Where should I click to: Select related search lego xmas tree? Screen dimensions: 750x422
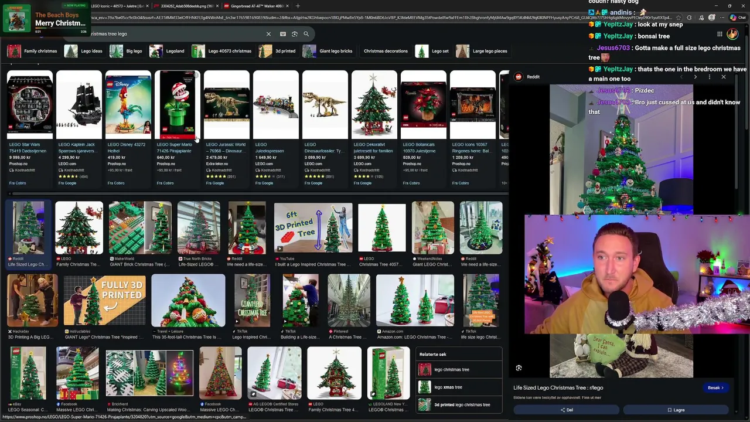[460, 387]
